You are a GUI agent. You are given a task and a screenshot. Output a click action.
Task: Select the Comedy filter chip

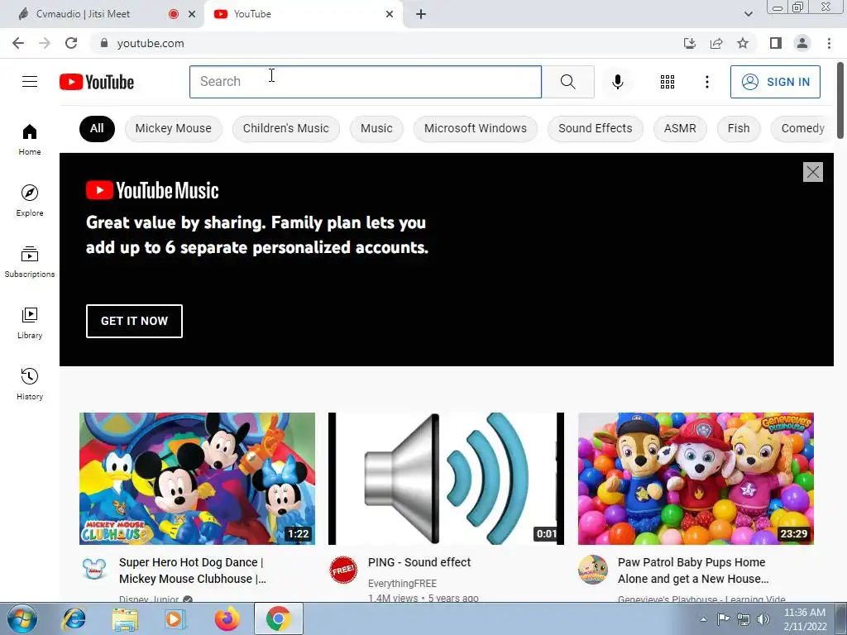(802, 128)
